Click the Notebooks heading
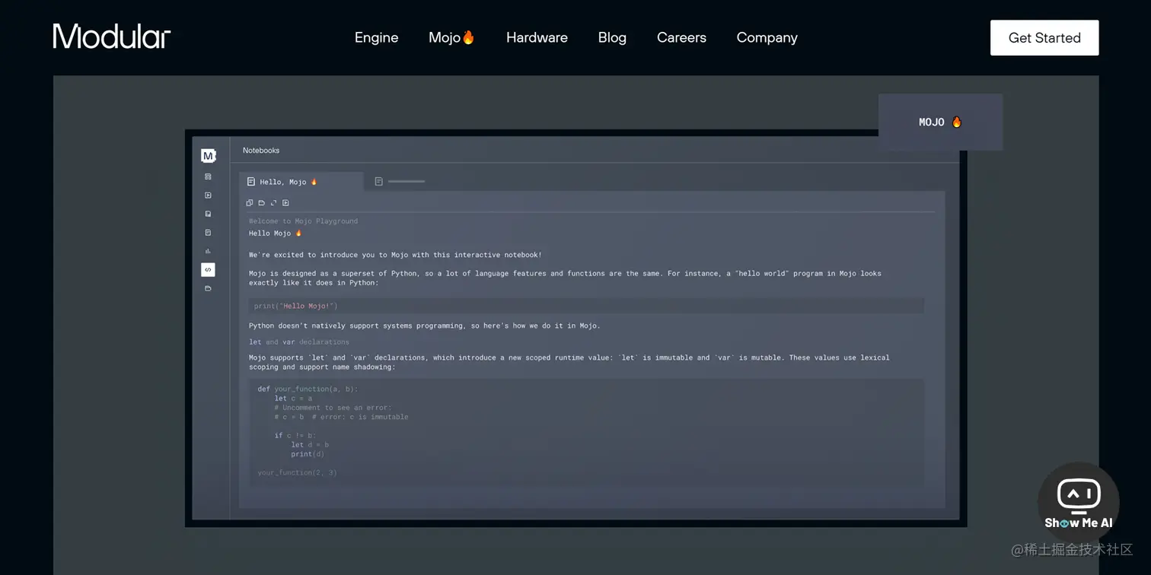 [261, 151]
